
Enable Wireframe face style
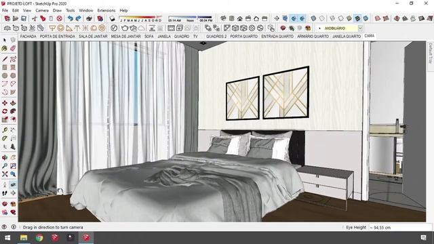(x=332, y=18)
